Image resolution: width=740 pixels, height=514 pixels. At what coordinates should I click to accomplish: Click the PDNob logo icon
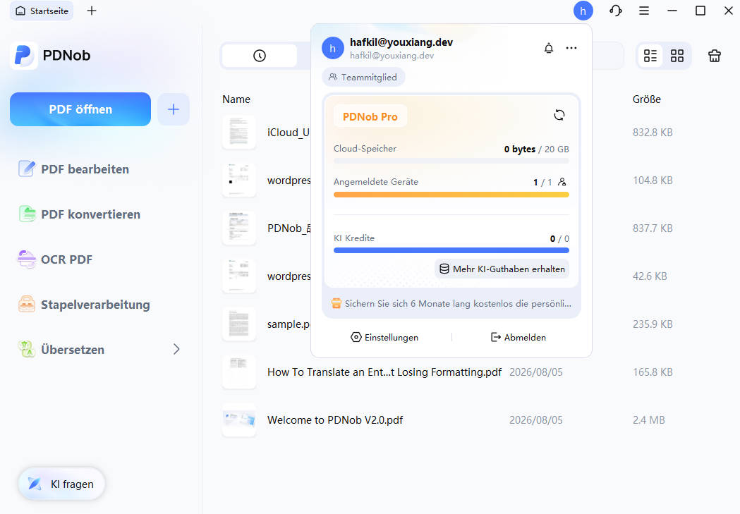coord(23,55)
